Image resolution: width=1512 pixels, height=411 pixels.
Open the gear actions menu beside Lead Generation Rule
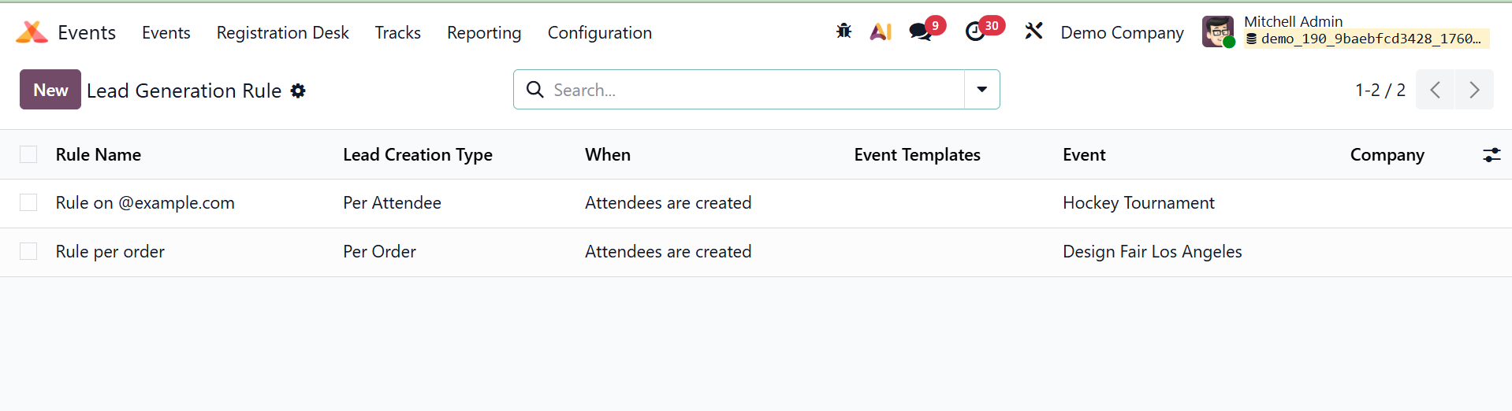pyautogui.click(x=298, y=91)
